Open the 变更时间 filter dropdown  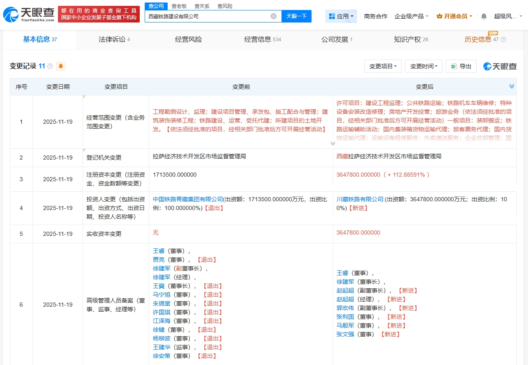423,66
